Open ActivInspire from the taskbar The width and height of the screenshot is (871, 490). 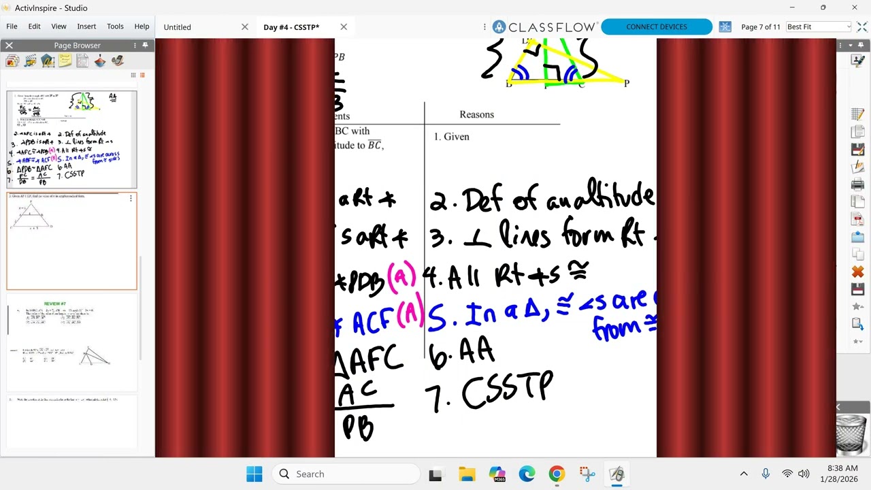click(x=617, y=474)
